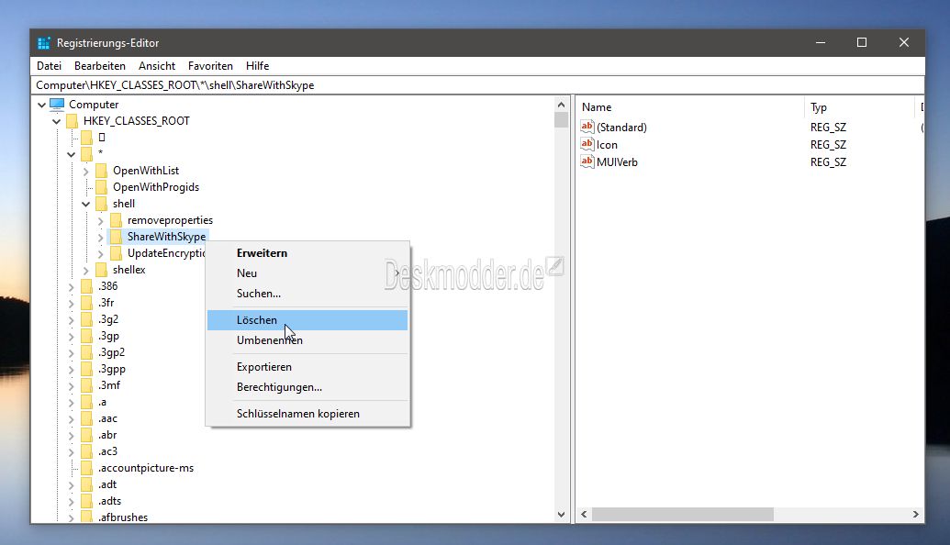Maximize the Registrierungs-Editor window
950x545 pixels.
point(862,42)
